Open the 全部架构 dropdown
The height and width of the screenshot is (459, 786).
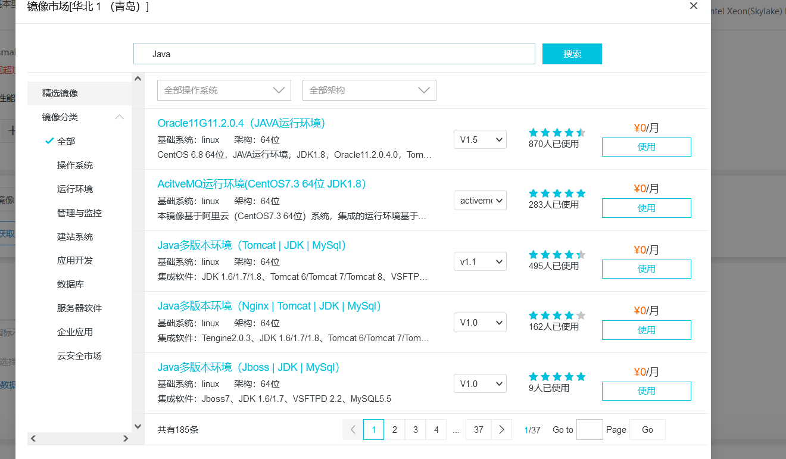tap(369, 90)
